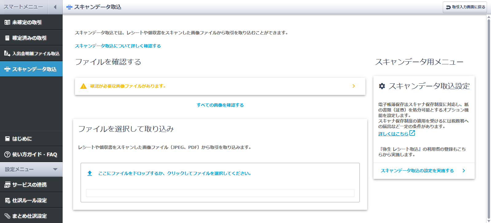The height and width of the screenshot is (223, 491).
Task: Select スキャンデータ取込 in the sidebar menu
Action: (31, 69)
